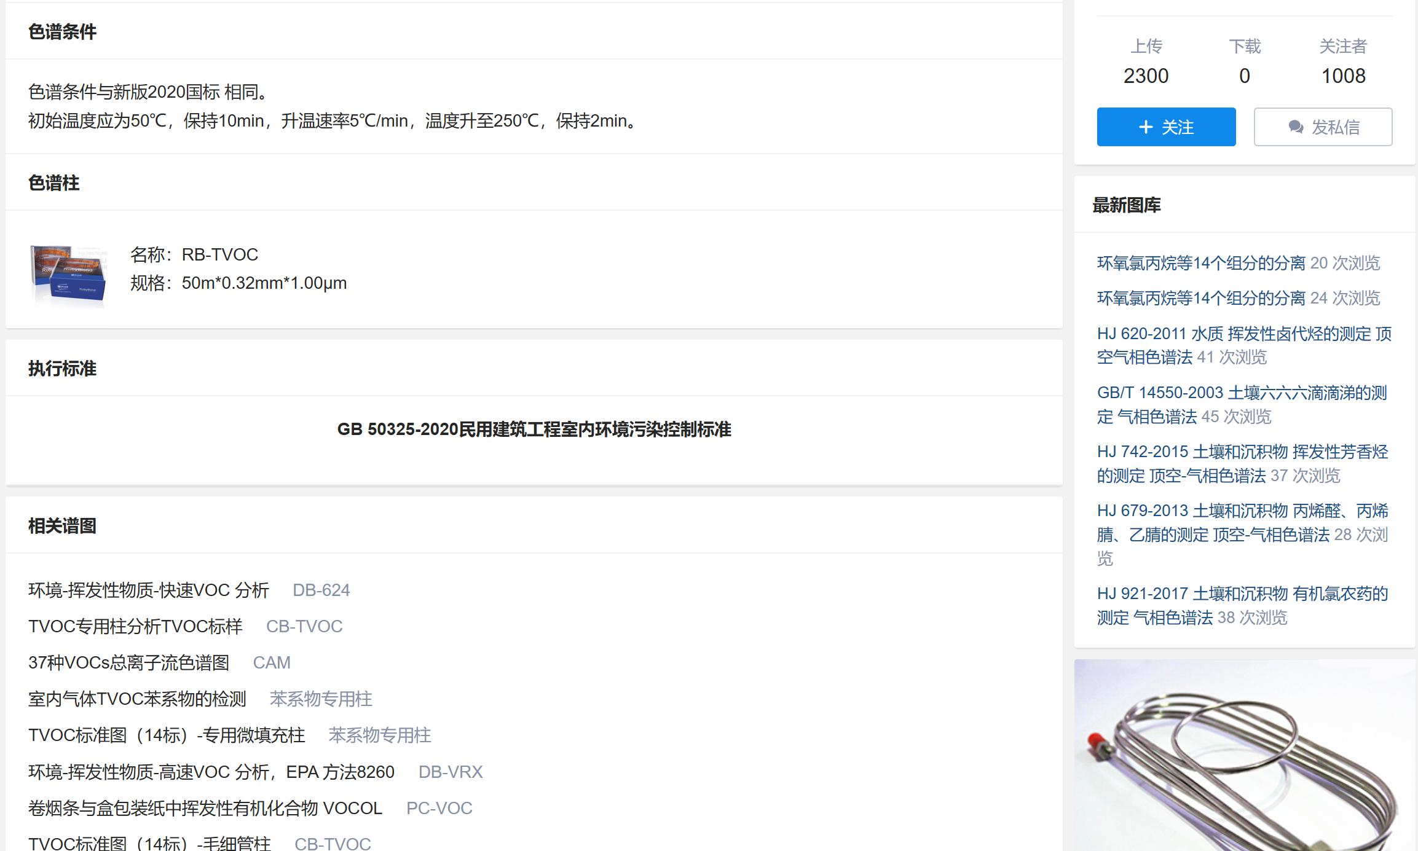
Task: Click the DB-624 column tag
Action: [x=321, y=590]
